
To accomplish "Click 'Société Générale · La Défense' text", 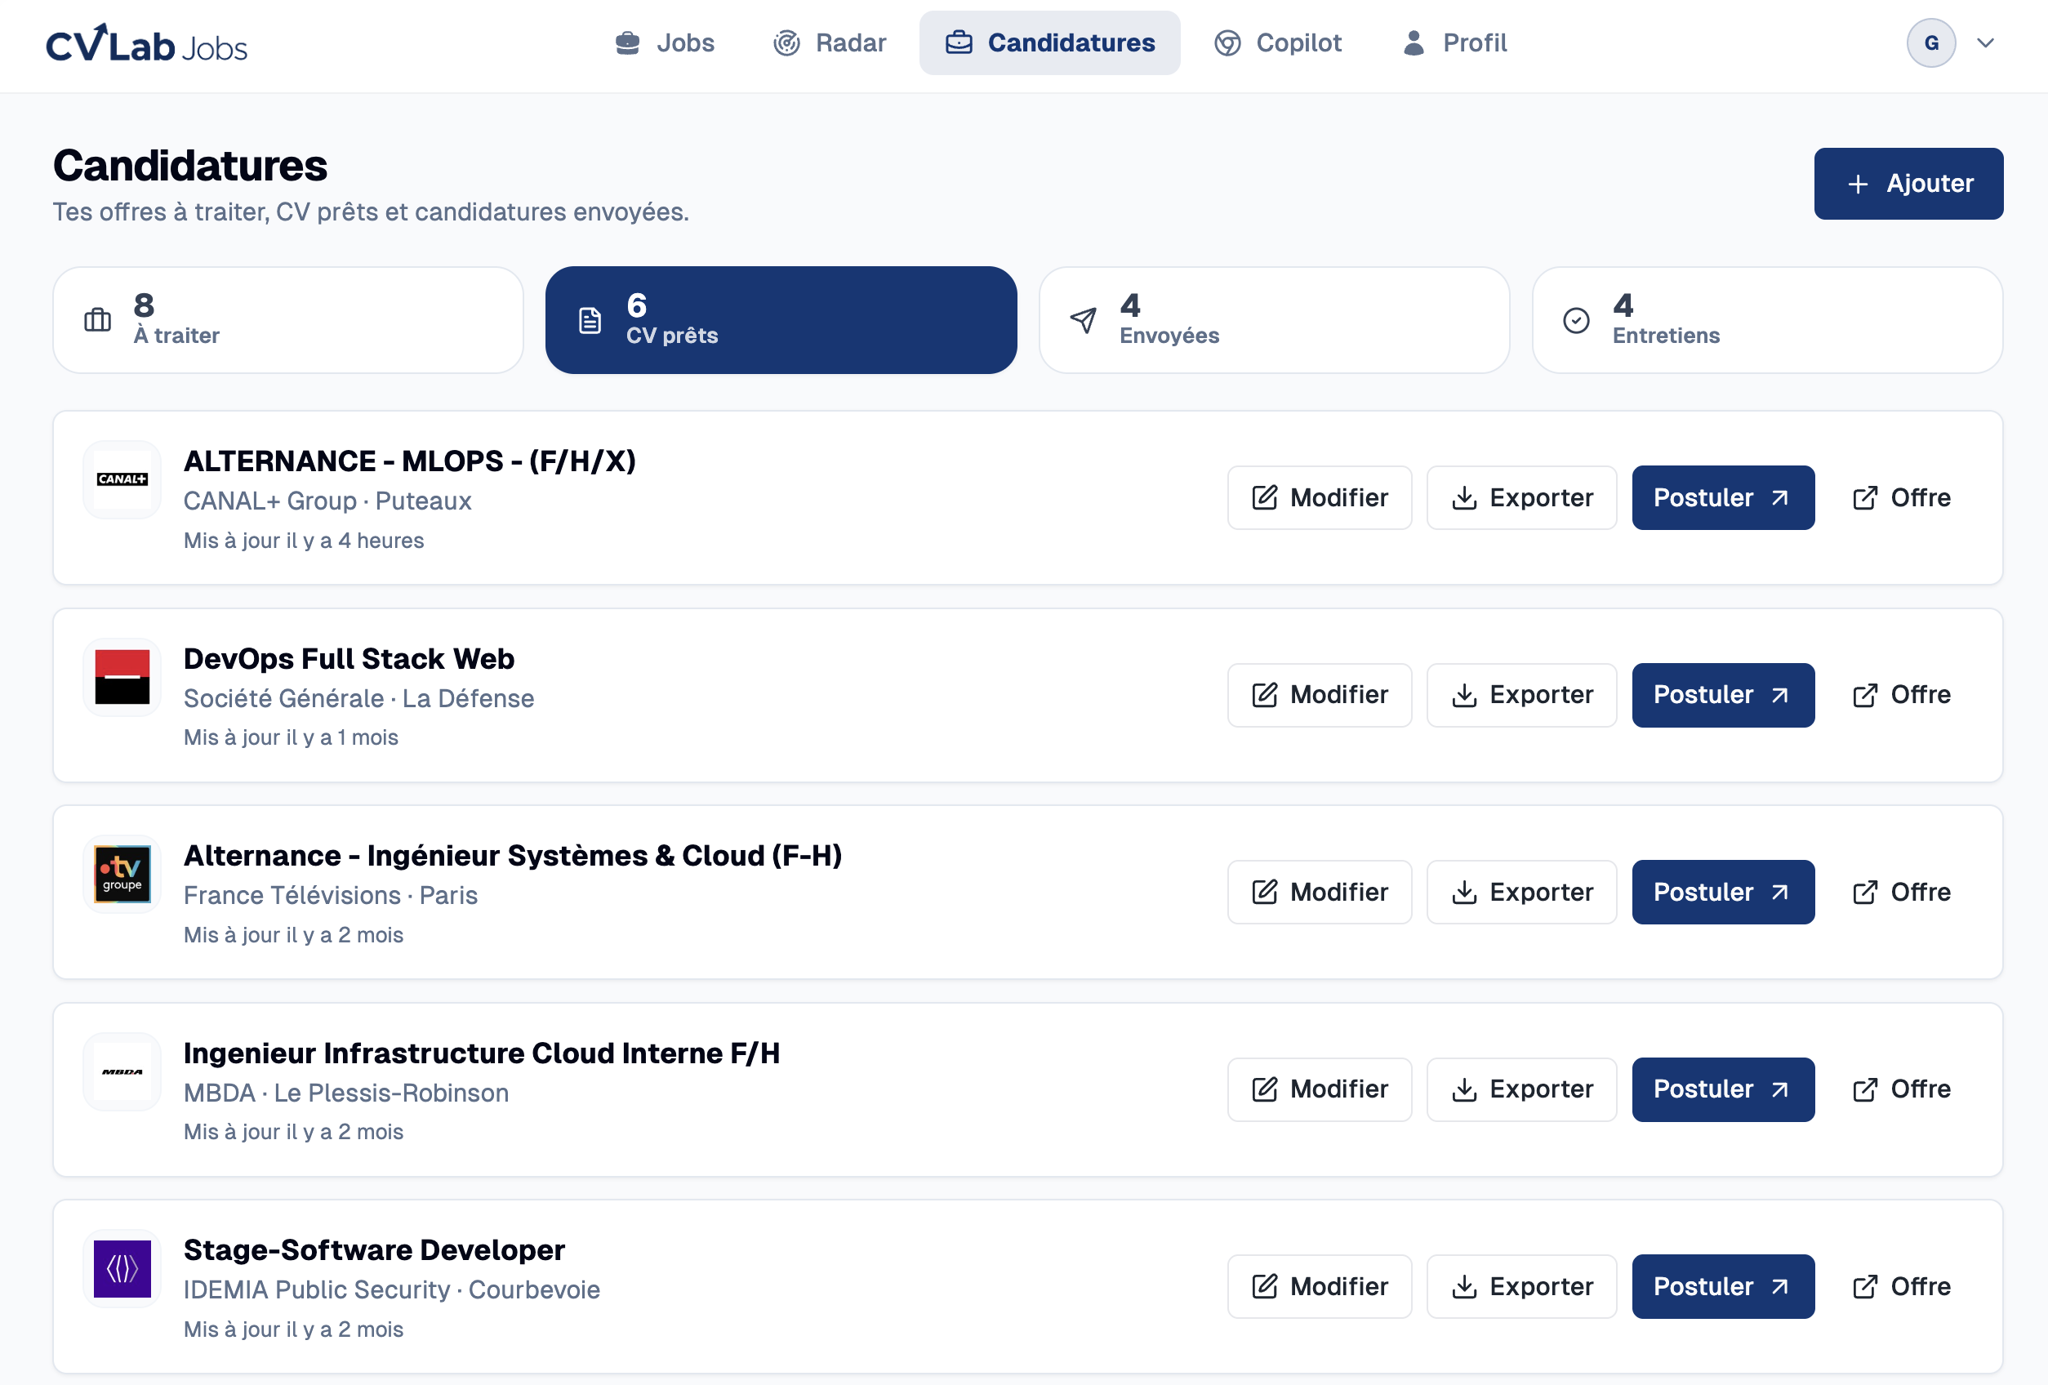I will [x=358, y=697].
